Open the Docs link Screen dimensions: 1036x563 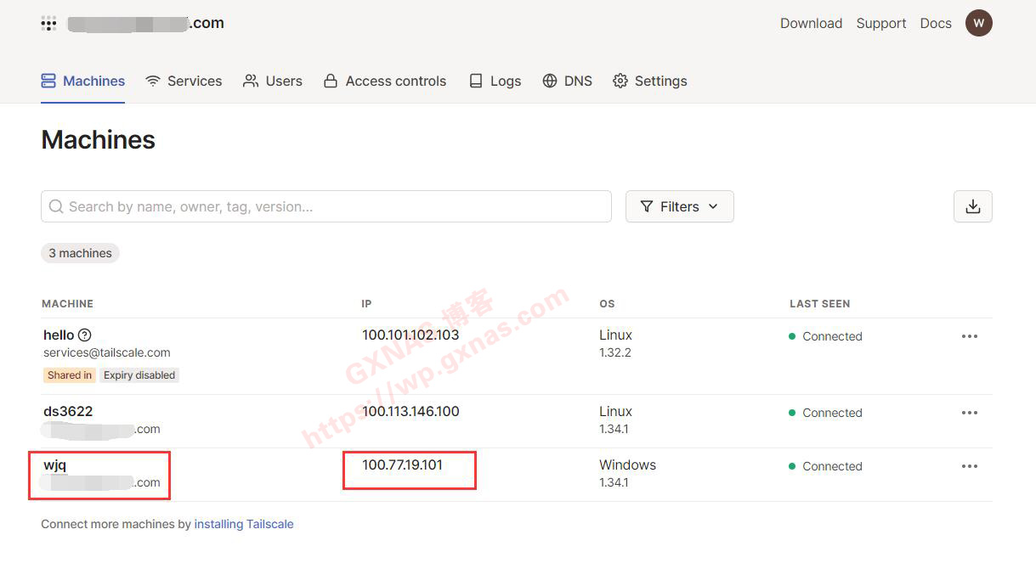[x=935, y=24]
